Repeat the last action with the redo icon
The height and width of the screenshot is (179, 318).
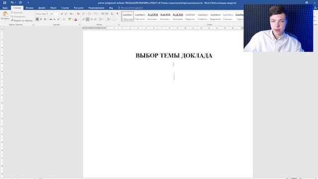click(20, 2)
